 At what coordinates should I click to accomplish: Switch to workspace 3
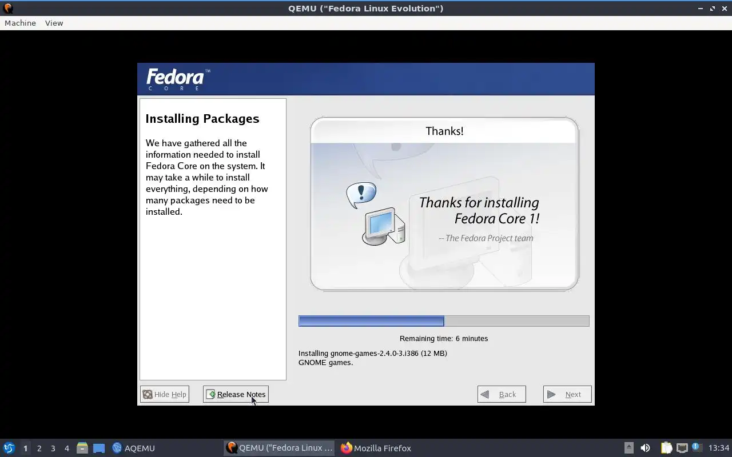(53, 448)
